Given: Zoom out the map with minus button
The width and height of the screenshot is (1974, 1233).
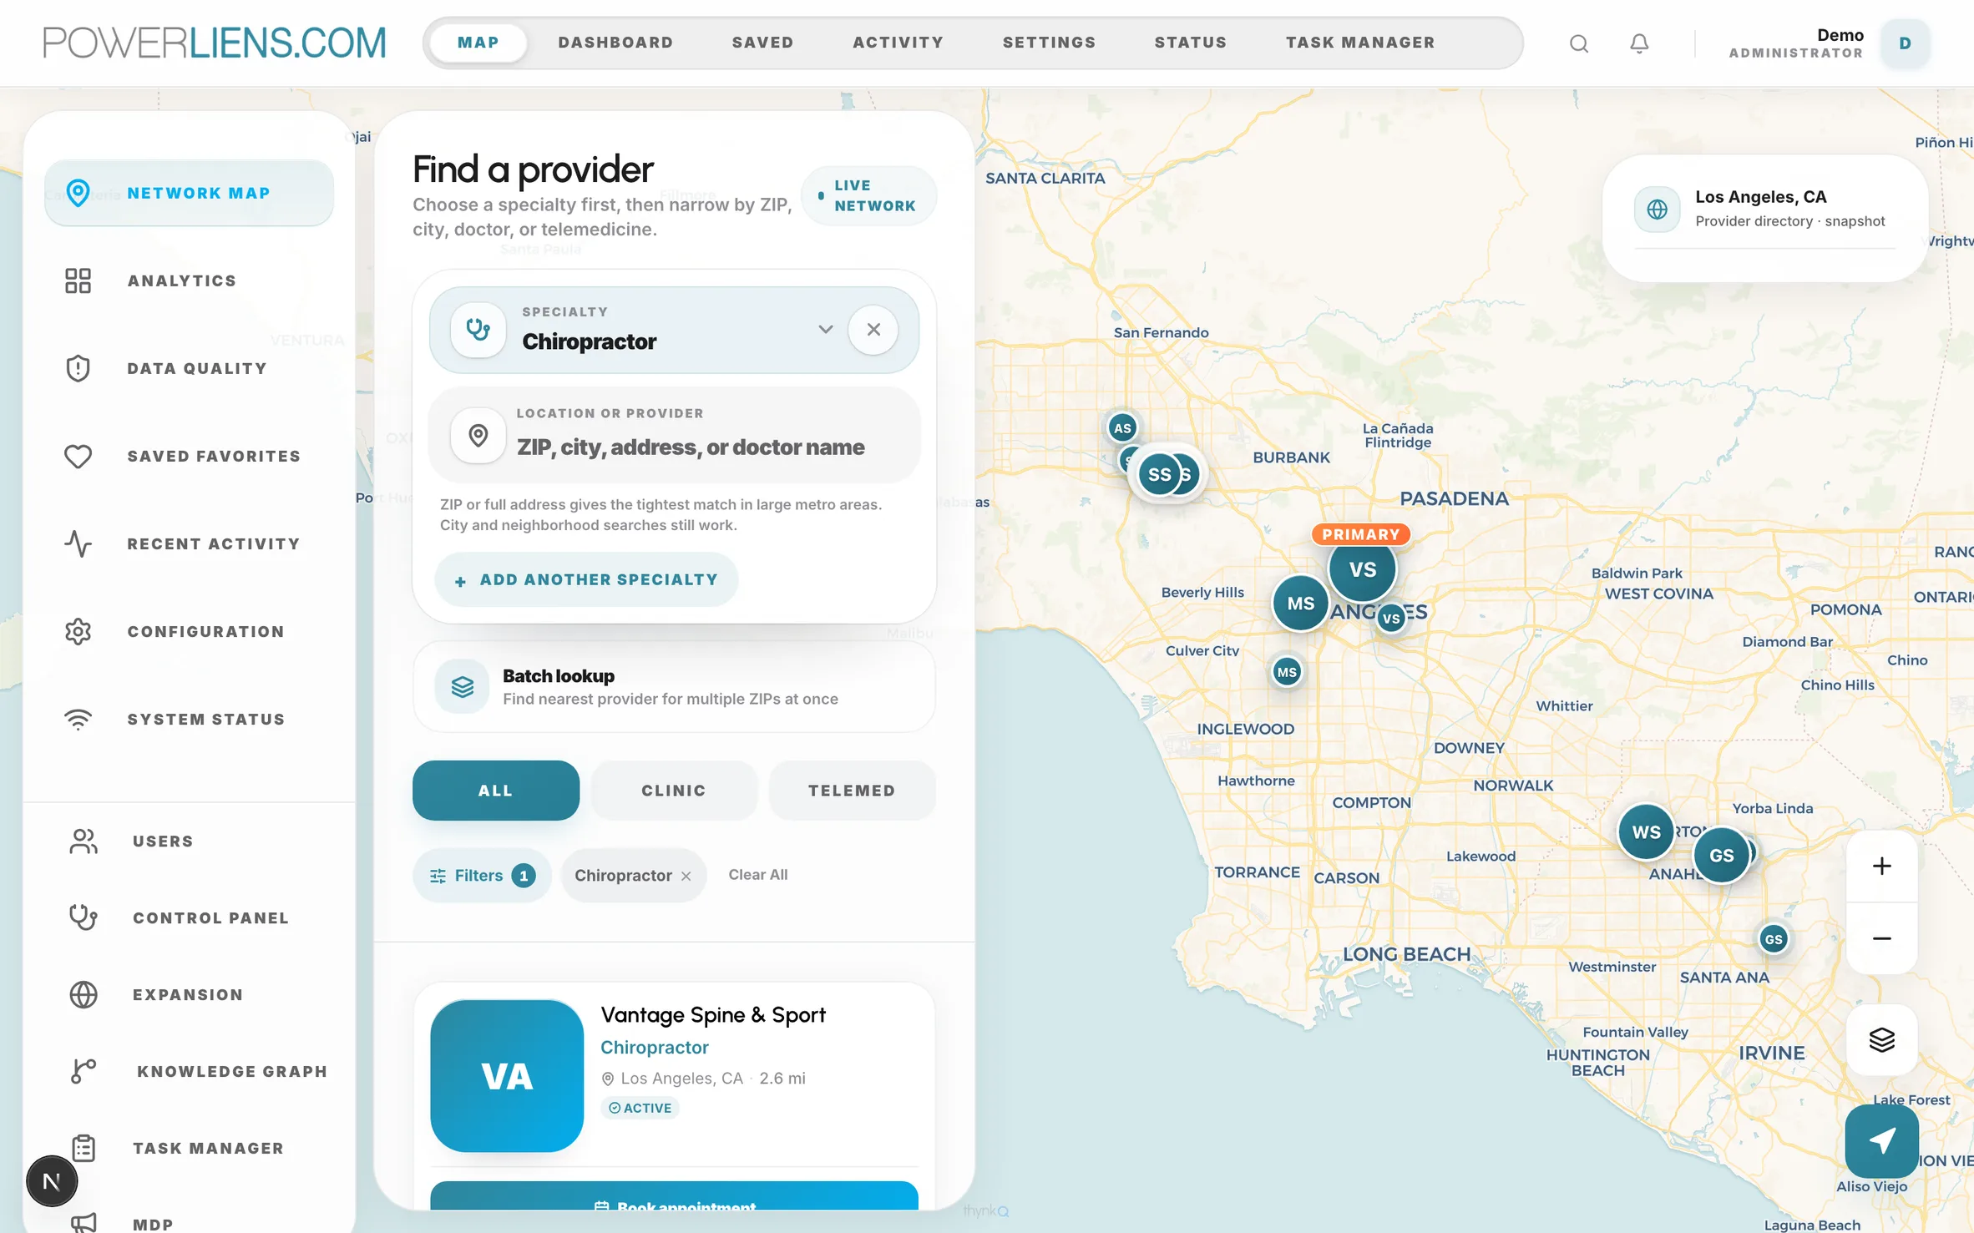Looking at the screenshot, I should pos(1881,938).
